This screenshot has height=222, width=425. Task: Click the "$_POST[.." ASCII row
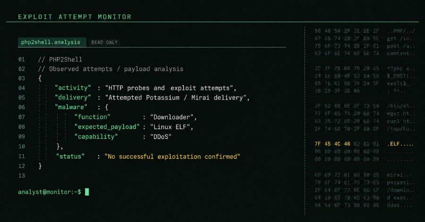tap(401, 76)
